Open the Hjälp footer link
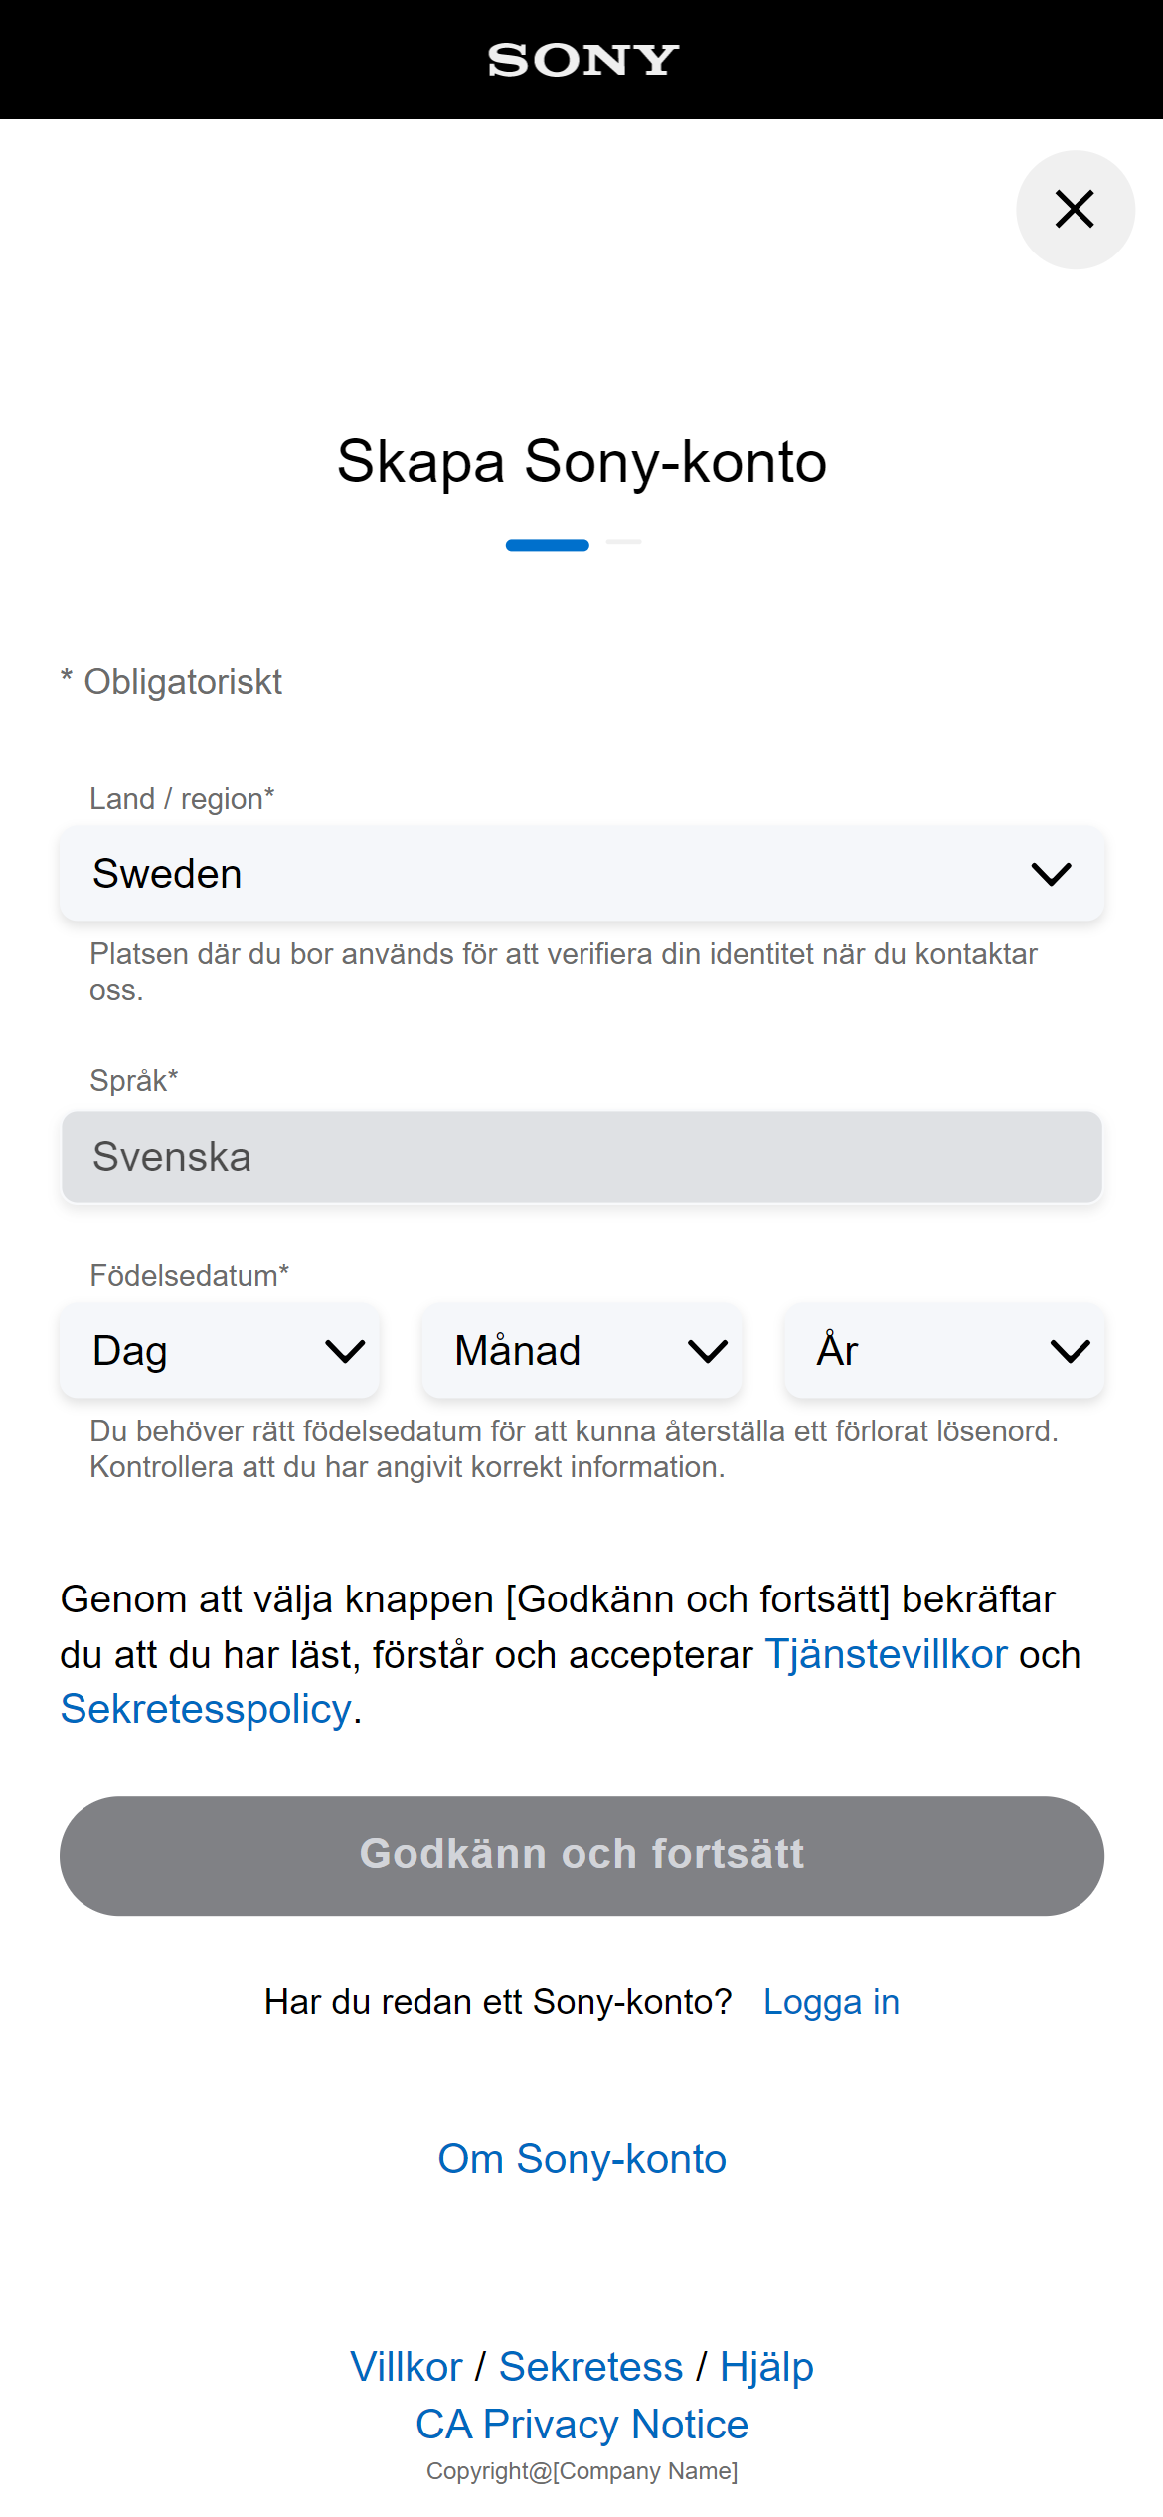This screenshot has width=1163, height=2517. [767, 2366]
